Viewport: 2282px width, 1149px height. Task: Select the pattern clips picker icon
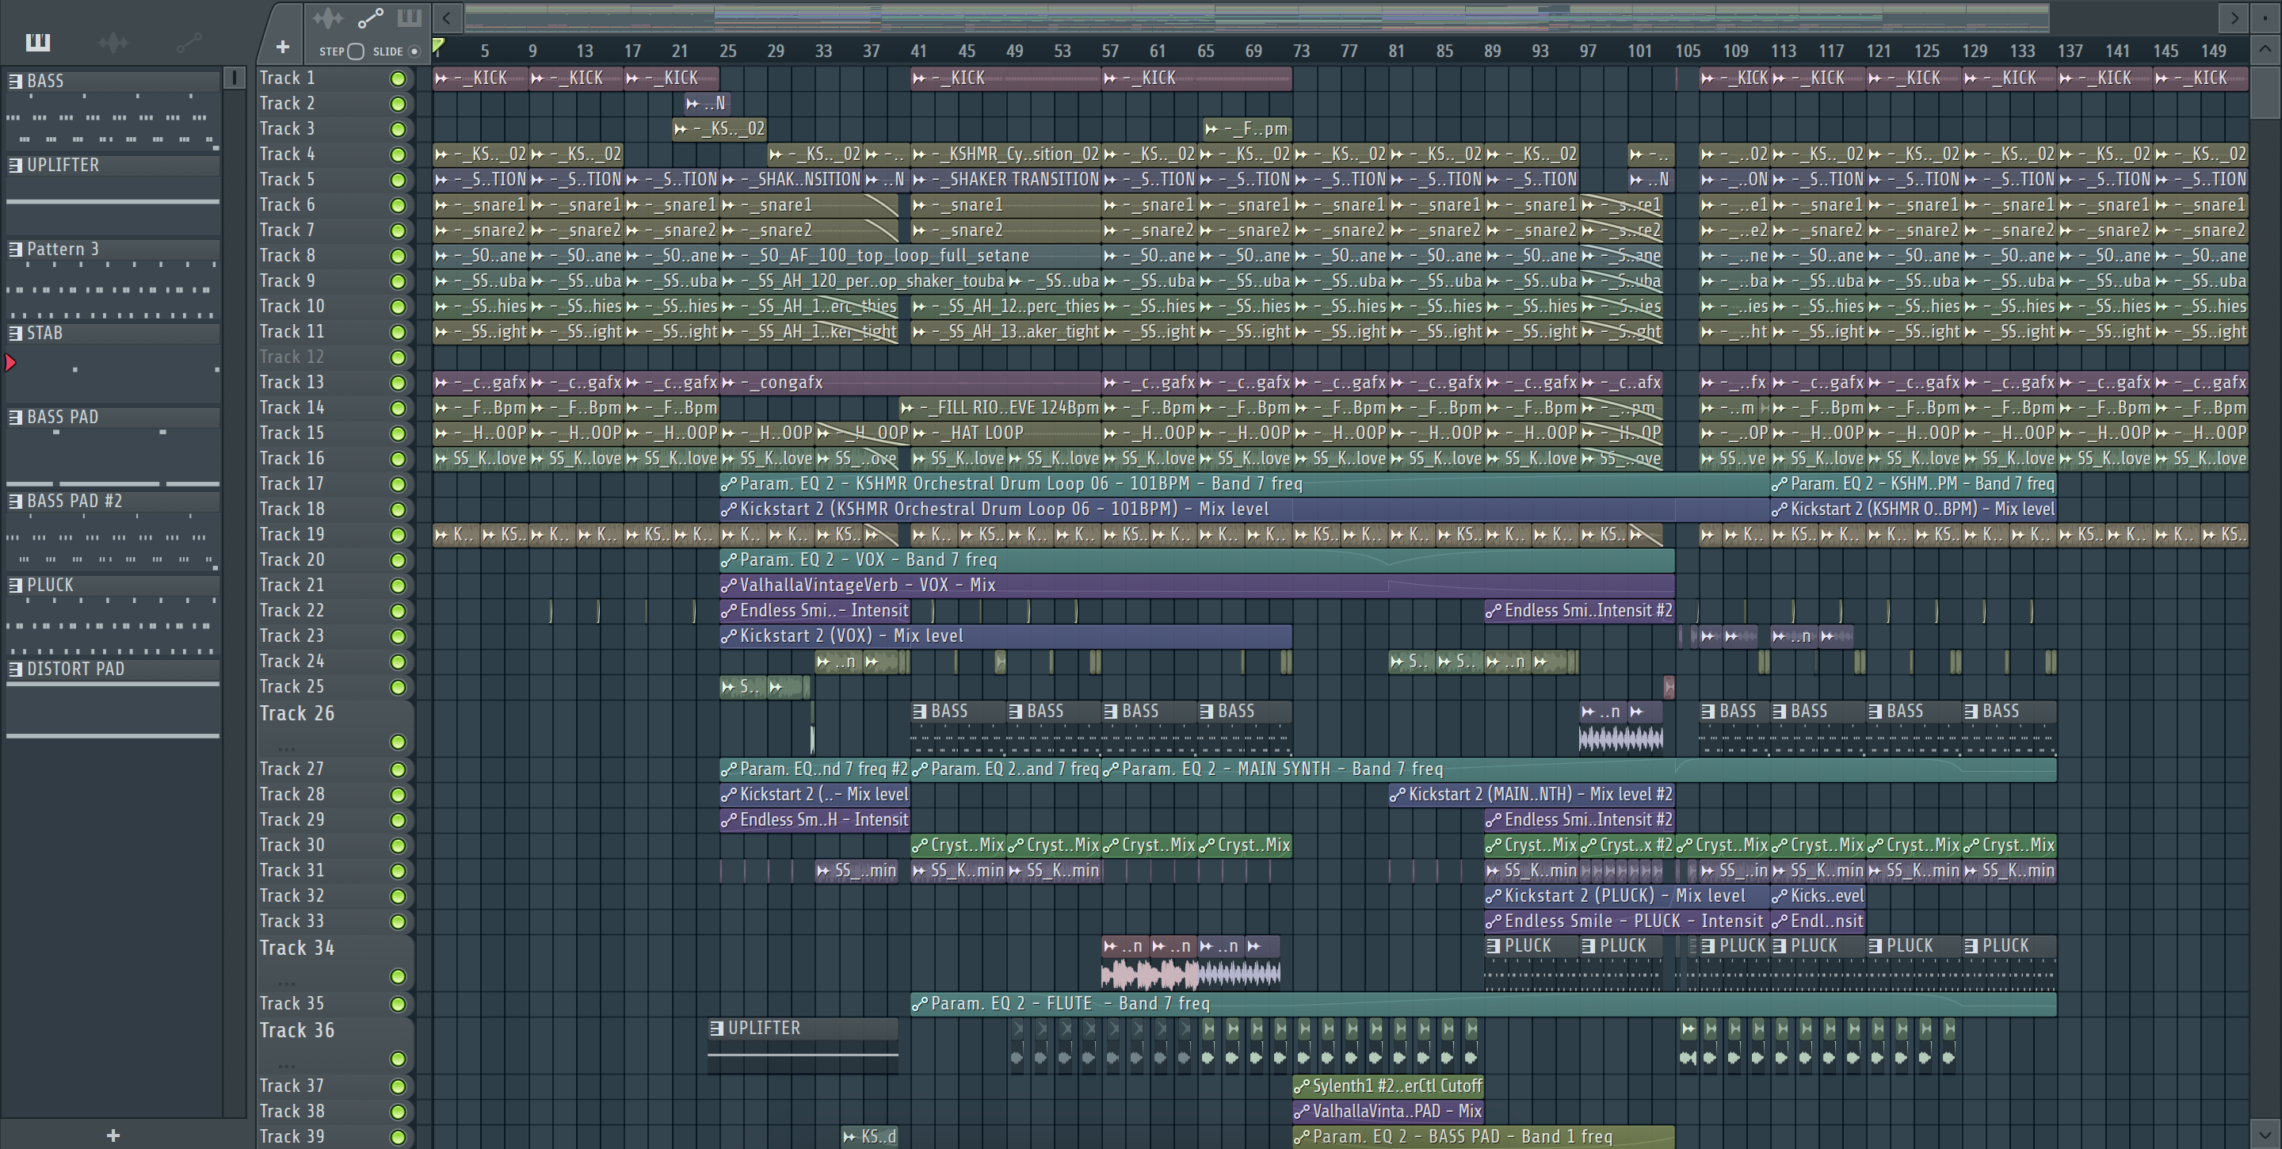tap(38, 42)
